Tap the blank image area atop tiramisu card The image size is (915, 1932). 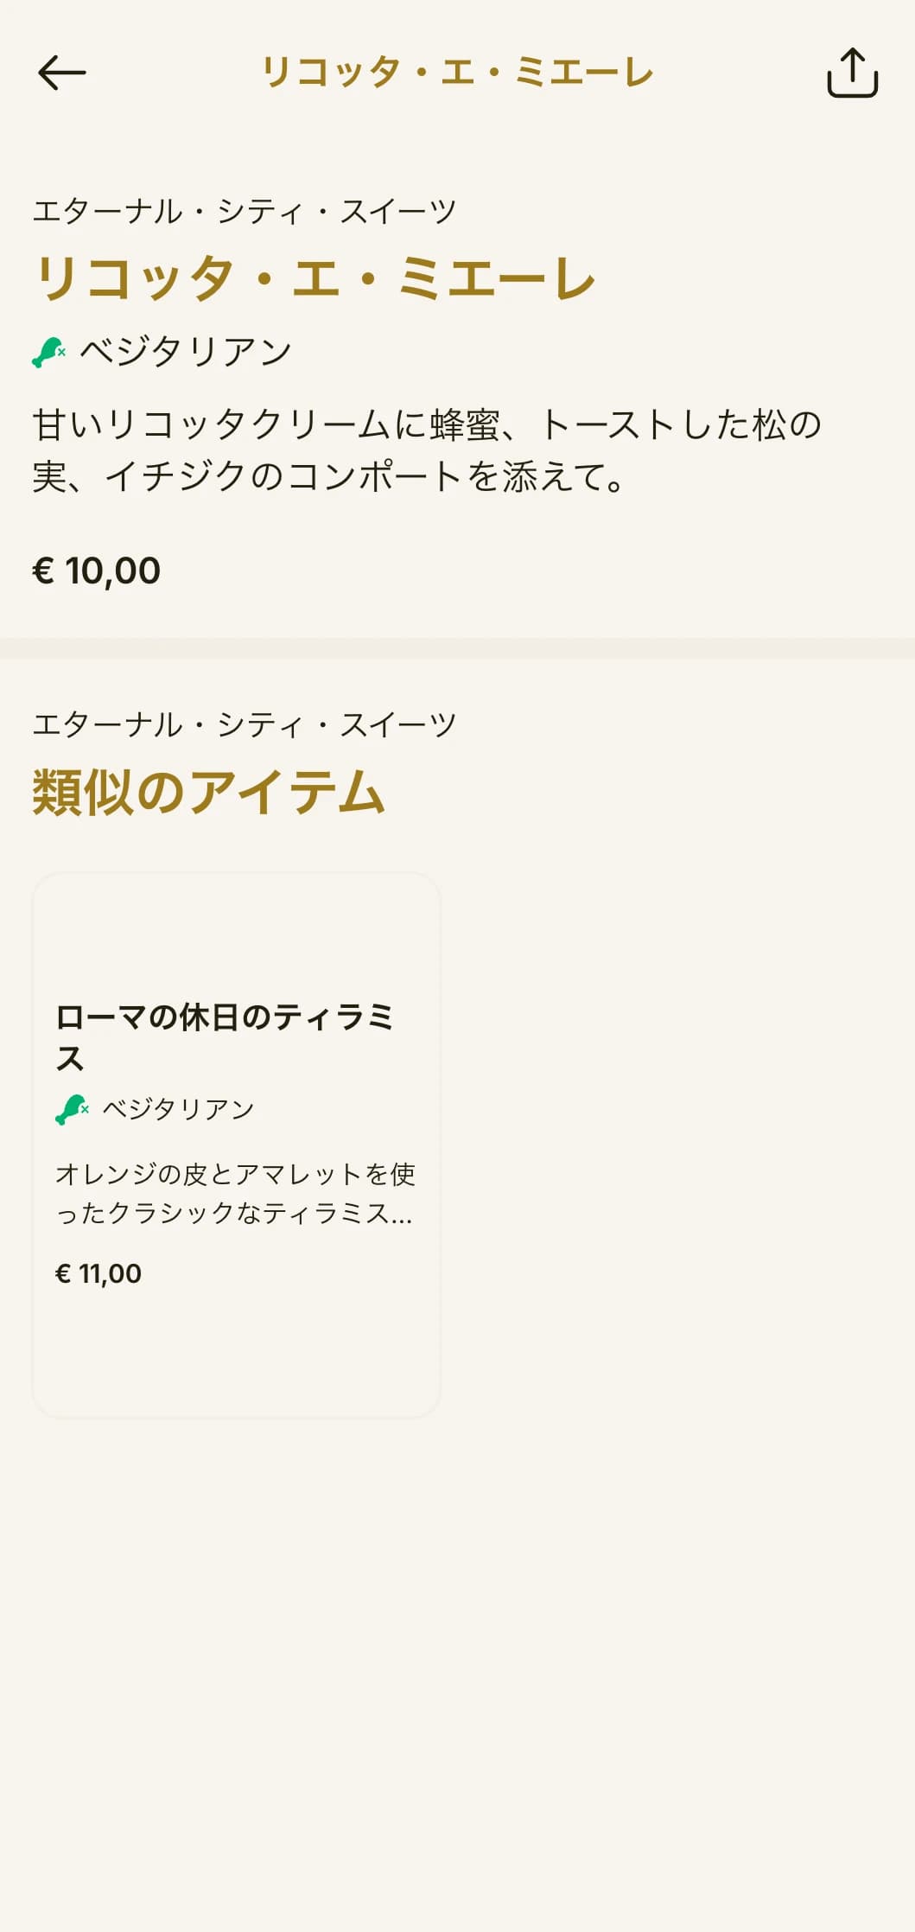click(236, 934)
